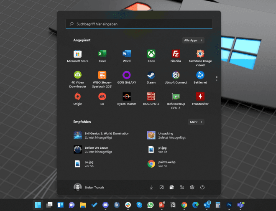The width and height of the screenshot is (276, 211).
Task: Open ROG CPU-Z
Action: (151, 99)
